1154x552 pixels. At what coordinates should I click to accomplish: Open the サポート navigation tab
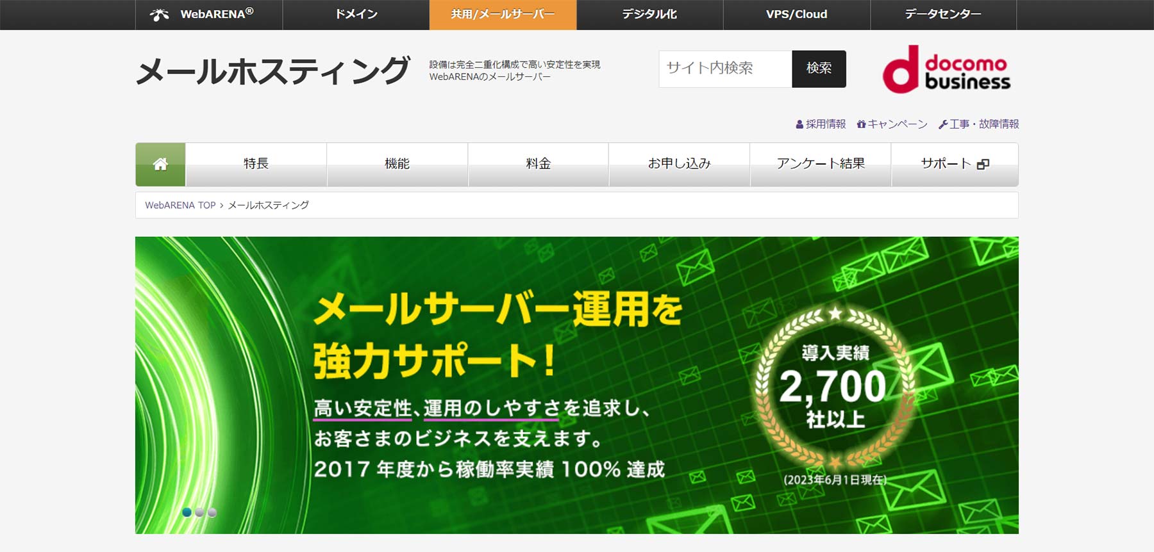[x=955, y=165]
